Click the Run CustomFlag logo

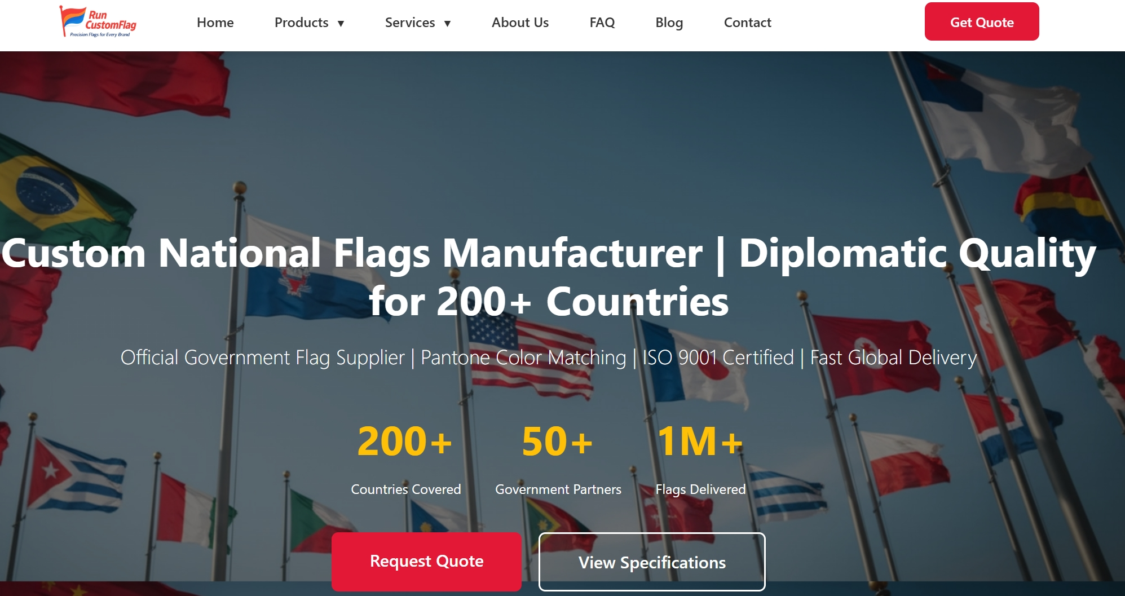coord(97,21)
